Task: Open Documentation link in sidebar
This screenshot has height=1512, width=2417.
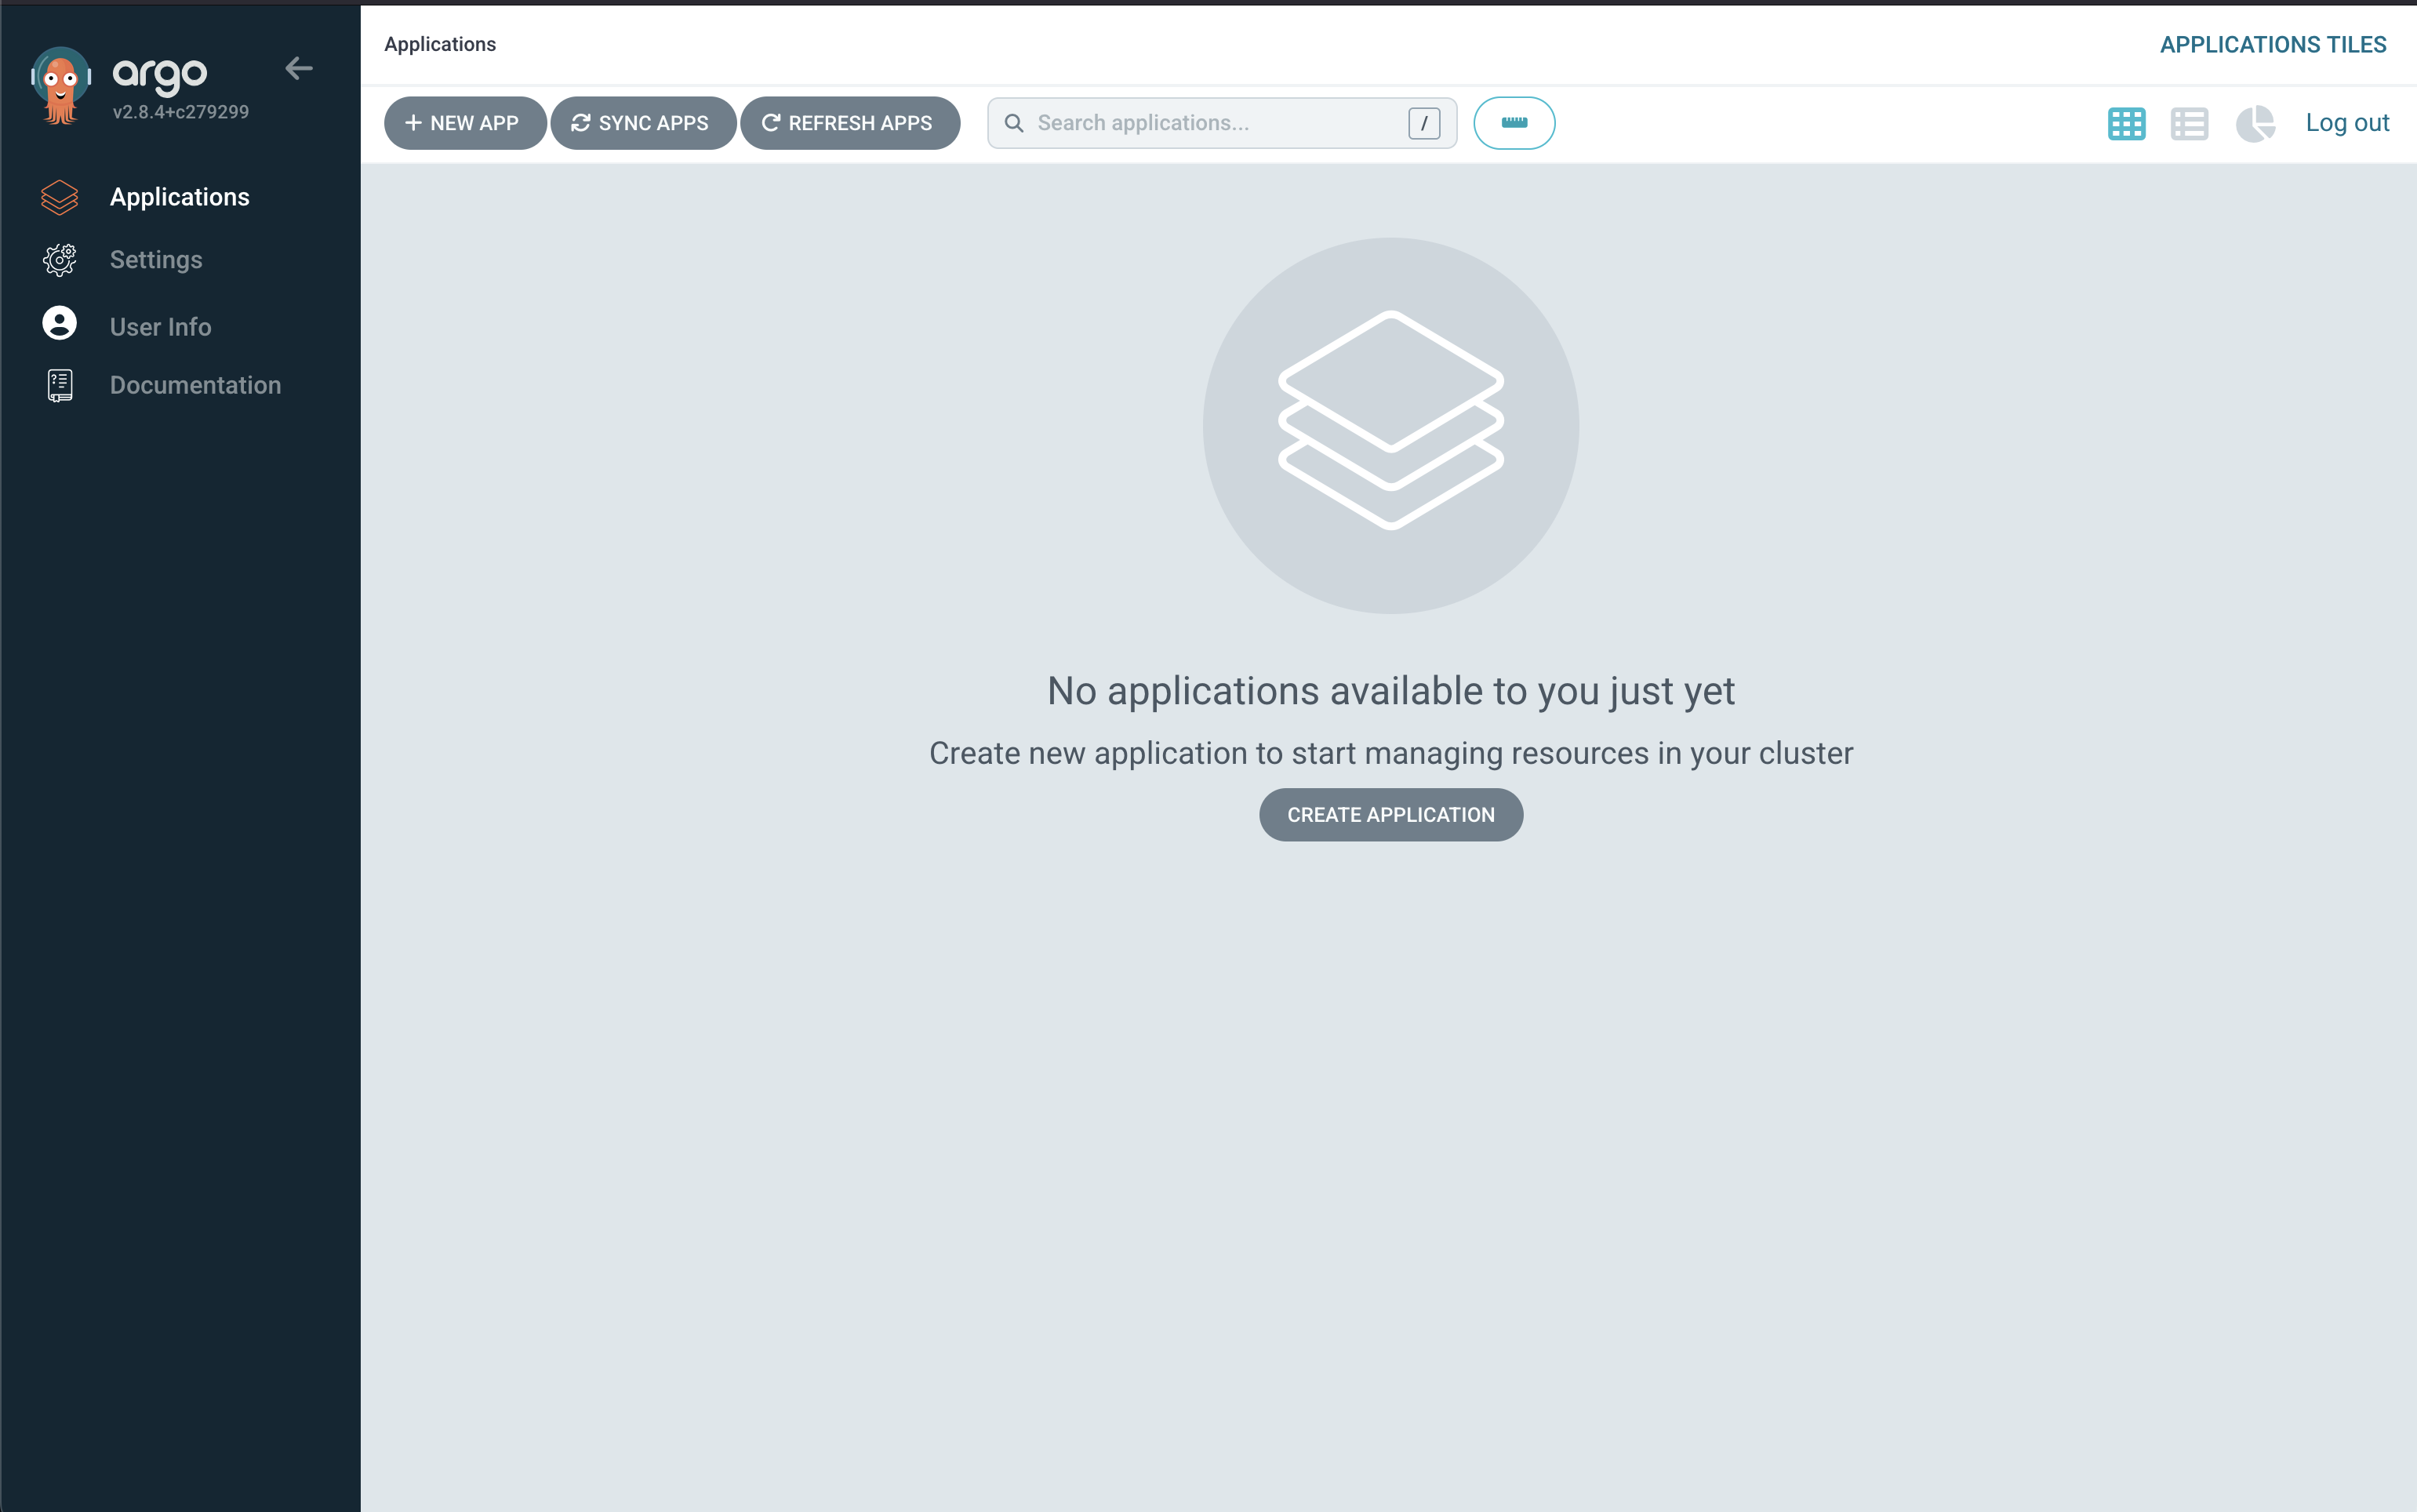Action: (x=196, y=385)
